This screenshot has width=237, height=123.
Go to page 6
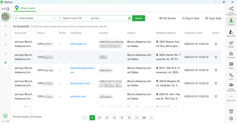(129, 118)
